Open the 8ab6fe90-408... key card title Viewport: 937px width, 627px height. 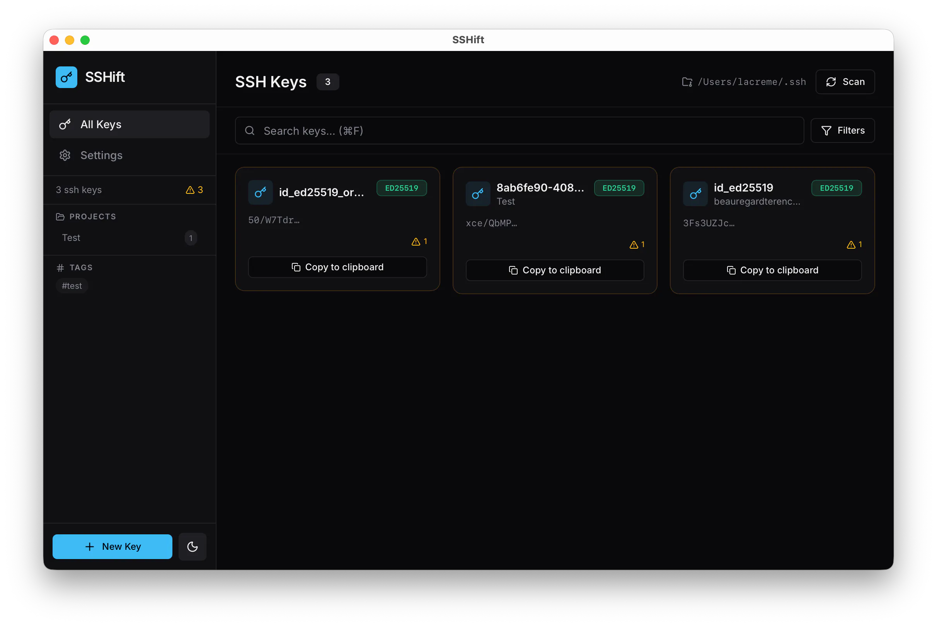(540, 188)
